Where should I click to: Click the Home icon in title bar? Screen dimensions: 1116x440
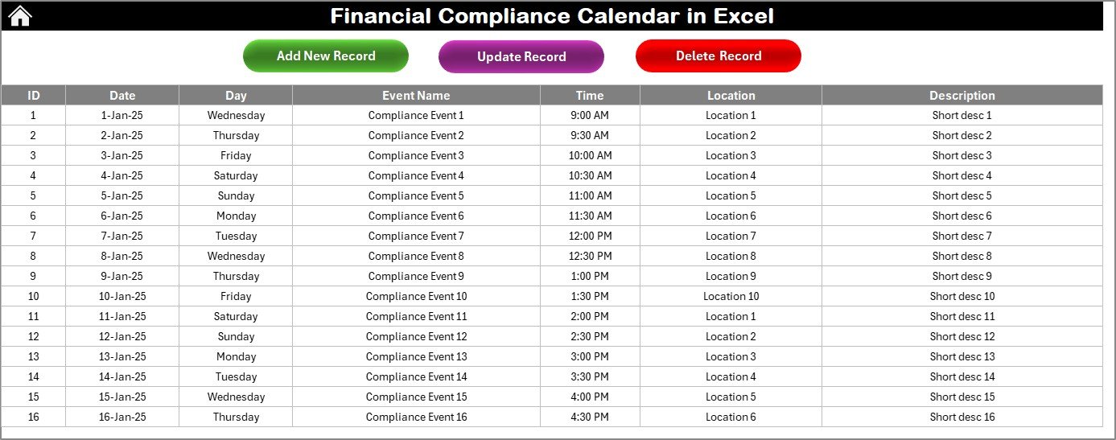click(x=20, y=15)
